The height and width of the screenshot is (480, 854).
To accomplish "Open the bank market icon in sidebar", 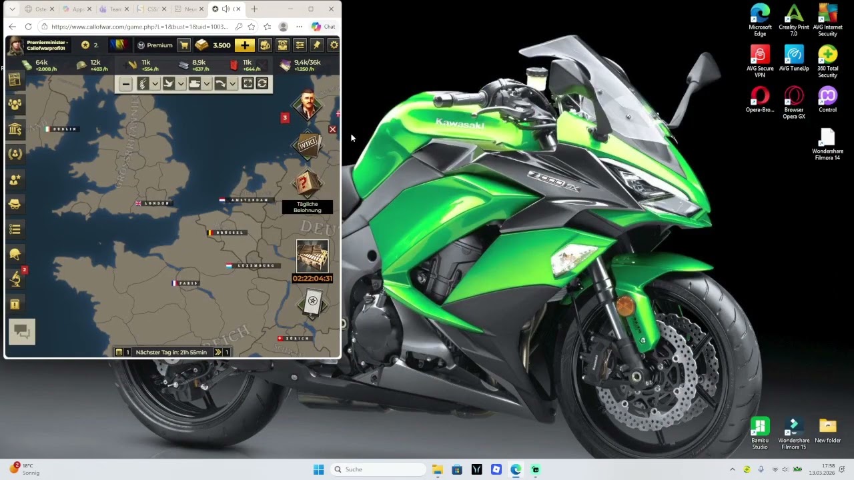I will [15, 129].
